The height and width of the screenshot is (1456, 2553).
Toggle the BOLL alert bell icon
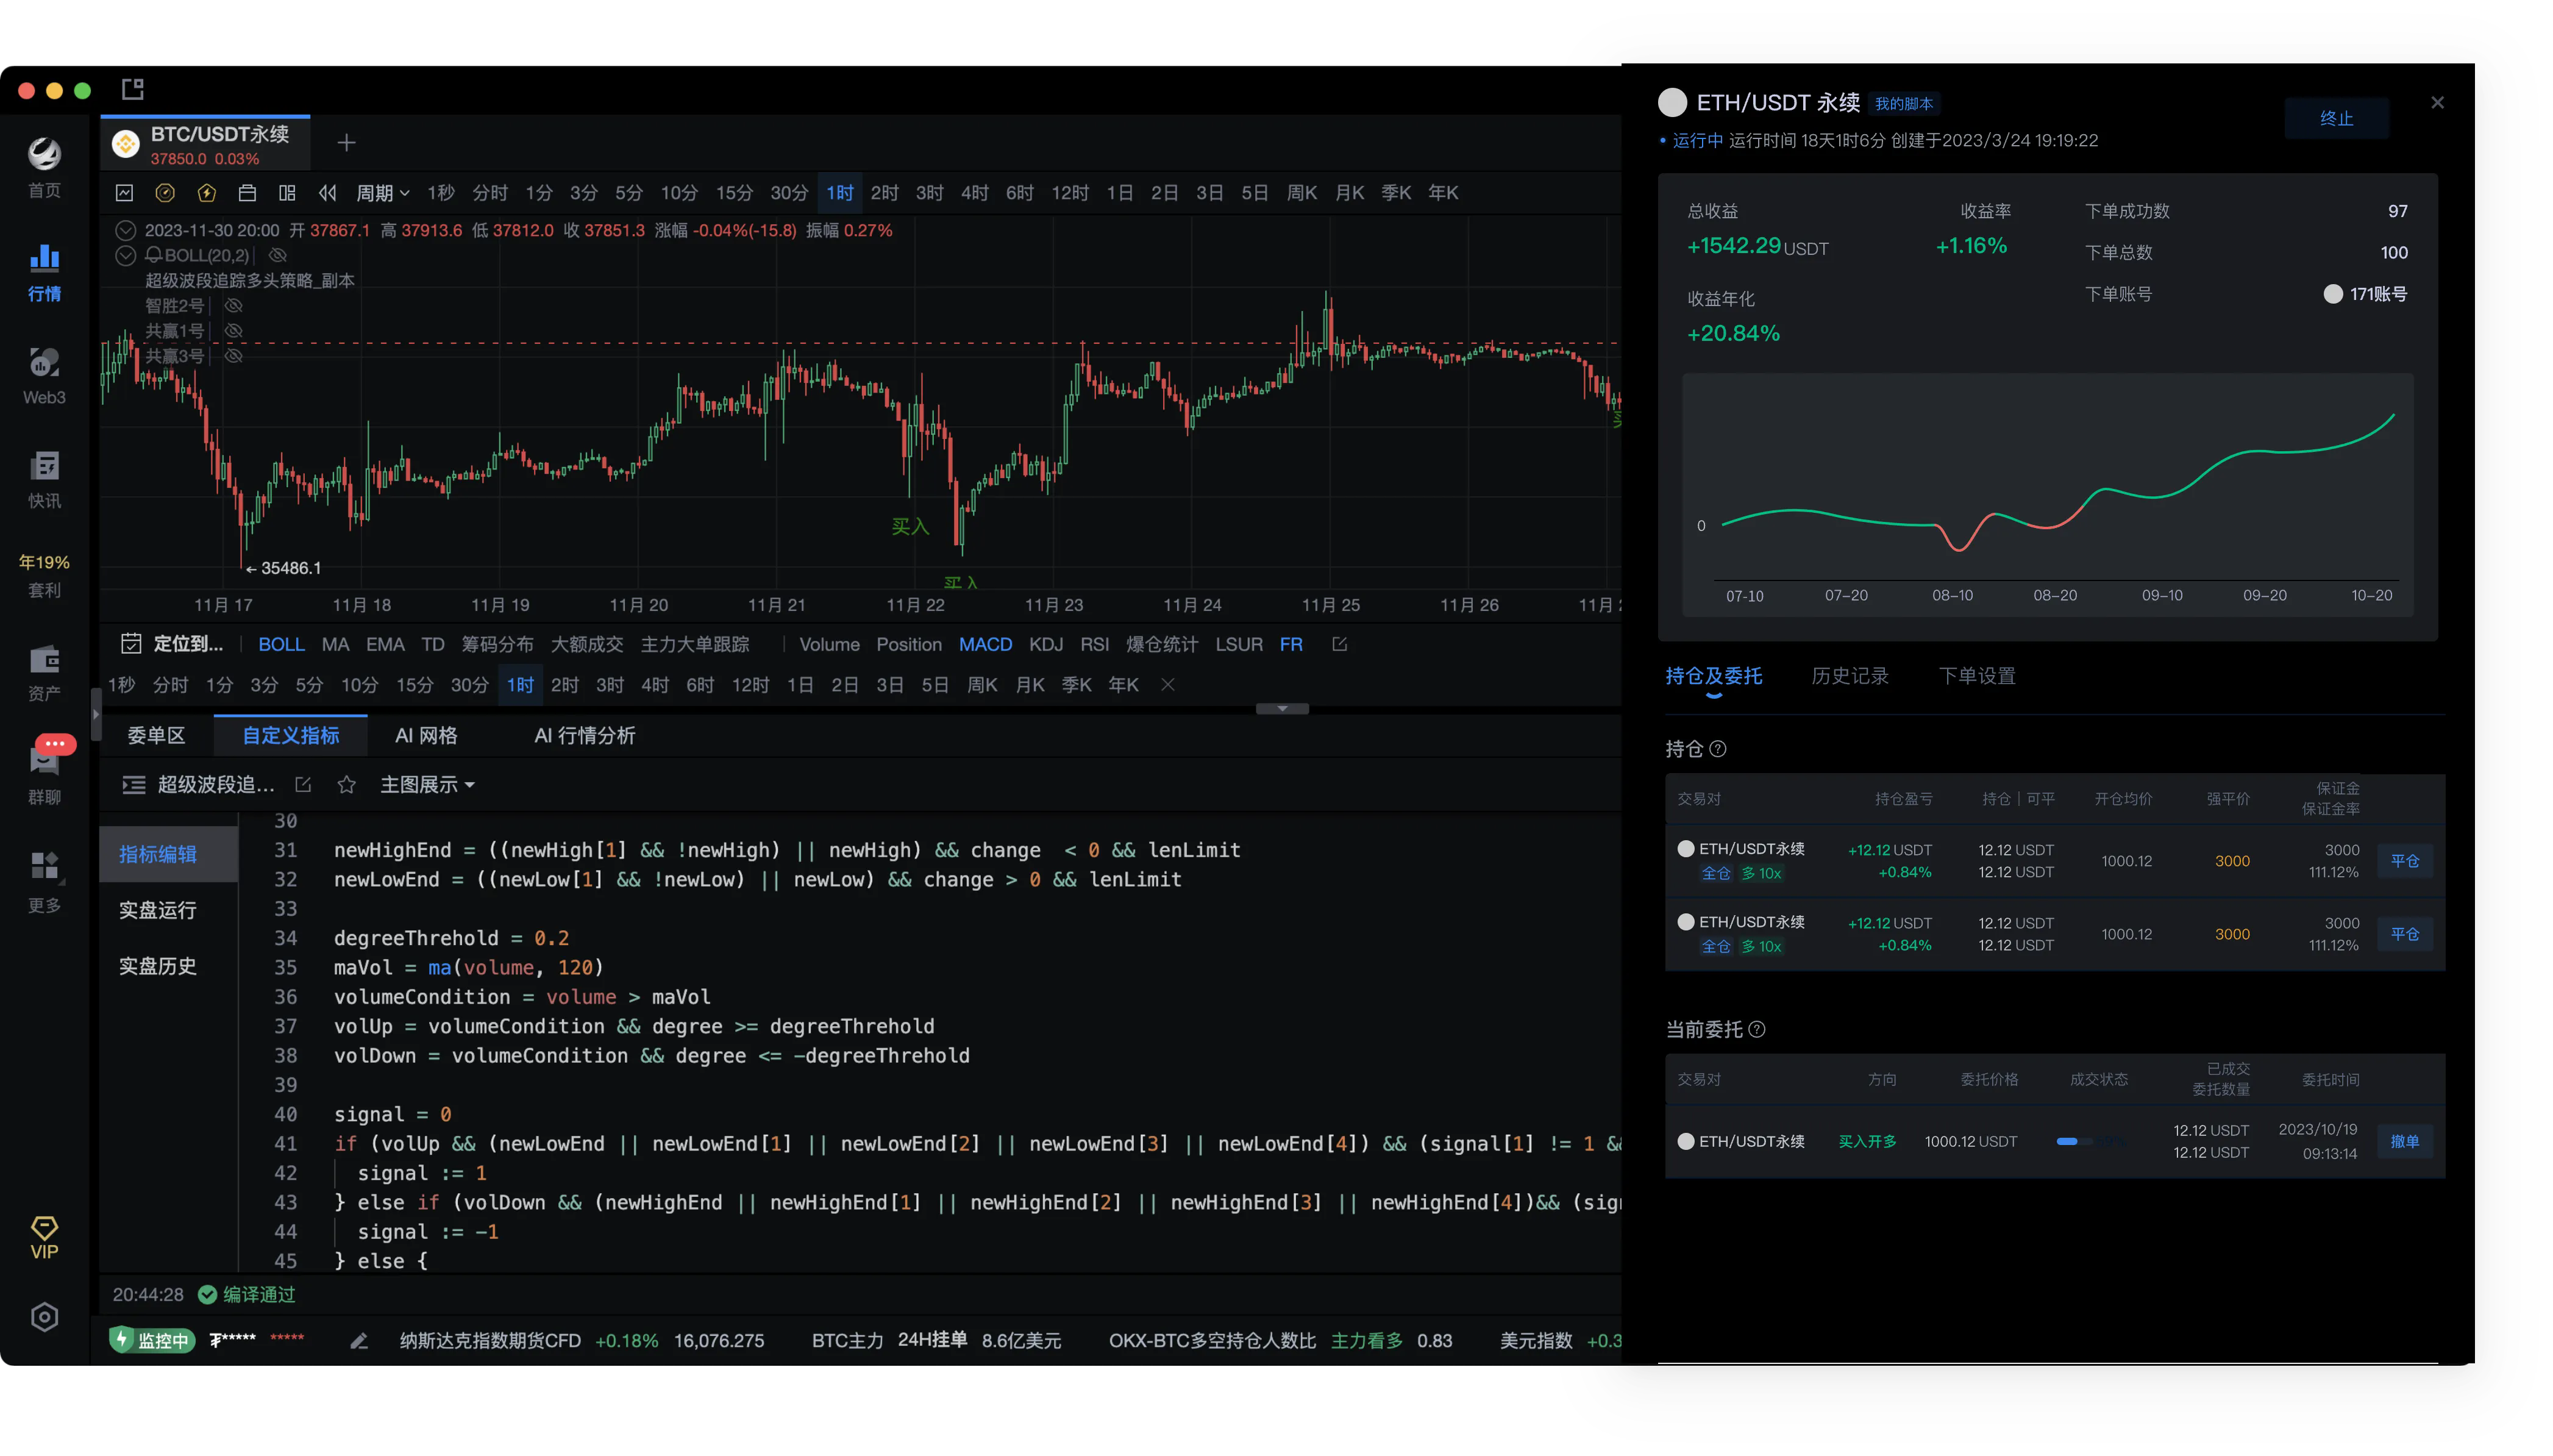(x=154, y=255)
